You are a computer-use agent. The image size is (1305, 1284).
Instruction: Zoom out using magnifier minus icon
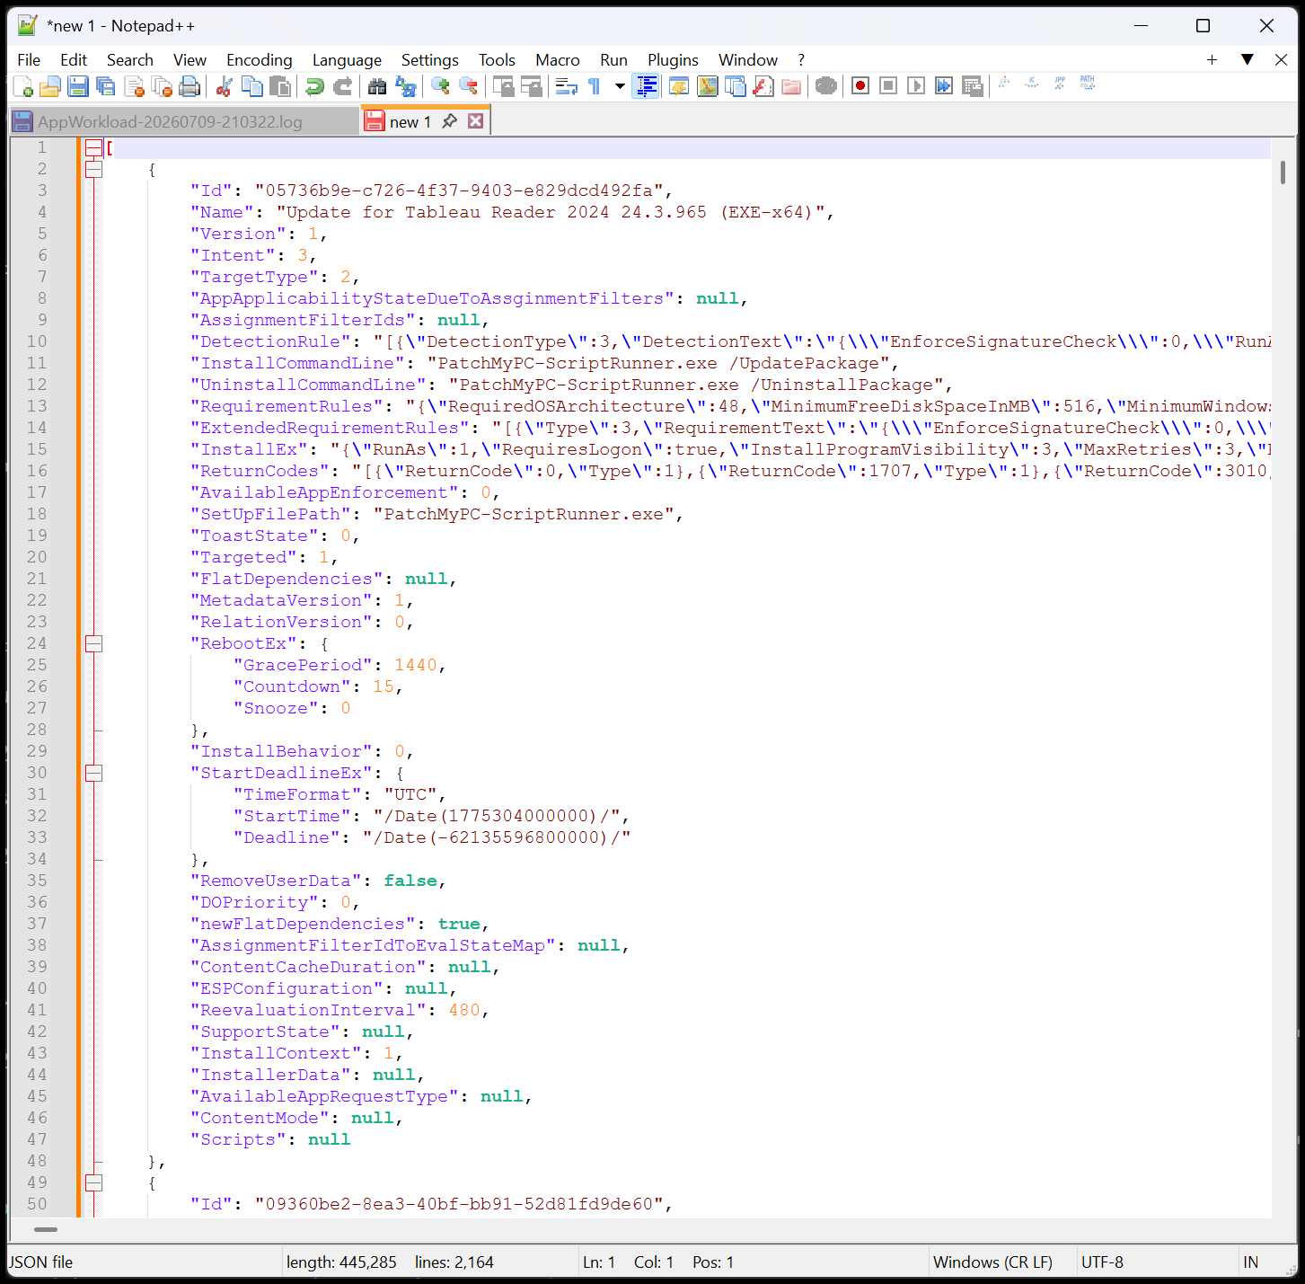tap(468, 86)
